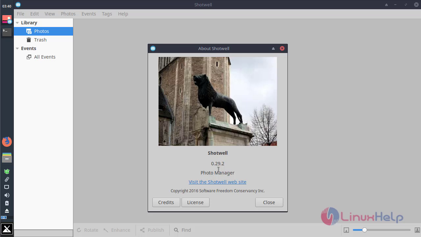
Task: Open the Tags menu
Action: [107, 14]
